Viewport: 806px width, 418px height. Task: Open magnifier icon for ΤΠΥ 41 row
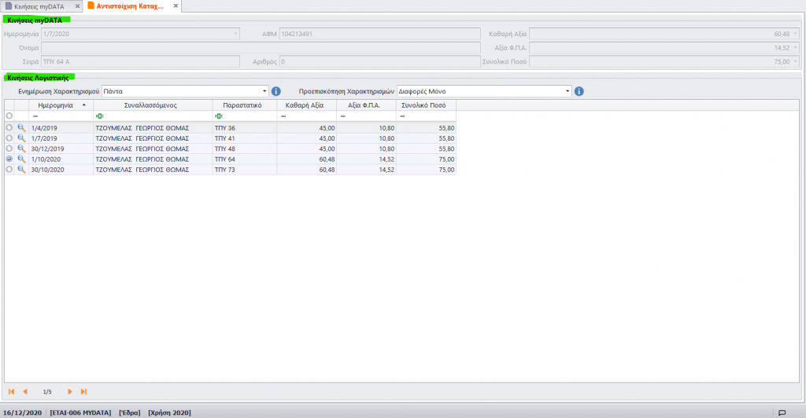click(x=21, y=138)
